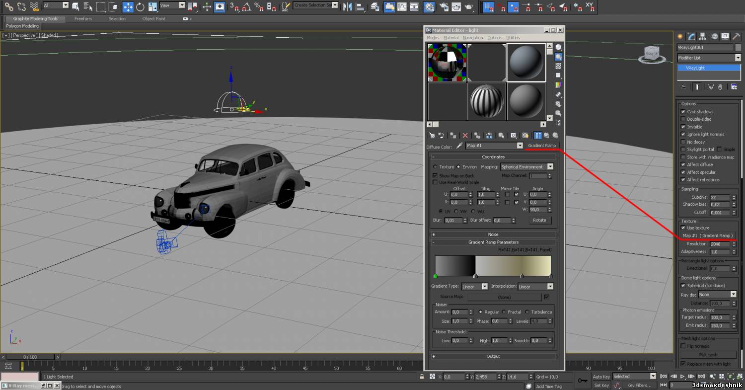The width and height of the screenshot is (745, 390).
Task: Choose the Fractal noise radio button
Action: click(x=504, y=312)
